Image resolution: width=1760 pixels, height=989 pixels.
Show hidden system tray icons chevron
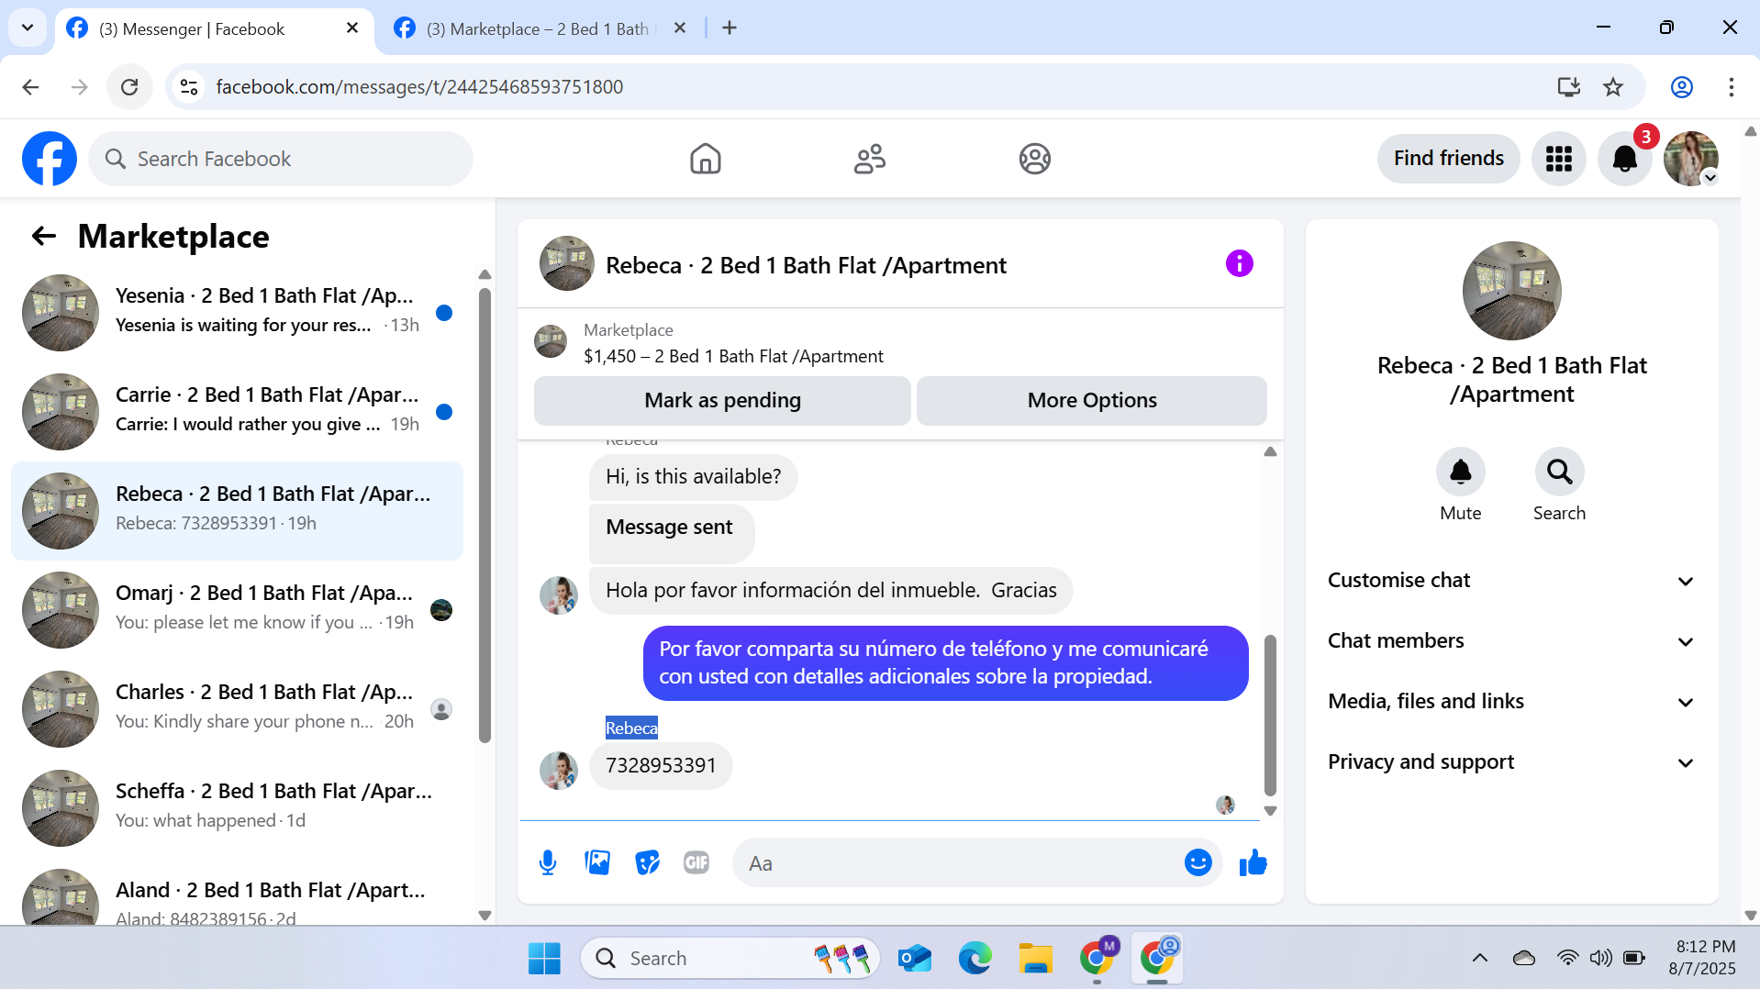coord(1479,958)
